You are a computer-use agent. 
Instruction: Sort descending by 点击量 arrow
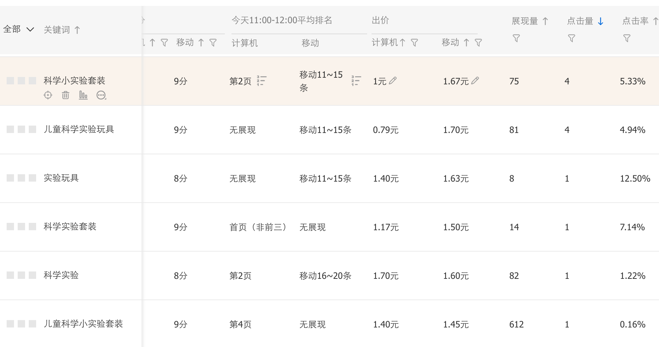(x=600, y=21)
